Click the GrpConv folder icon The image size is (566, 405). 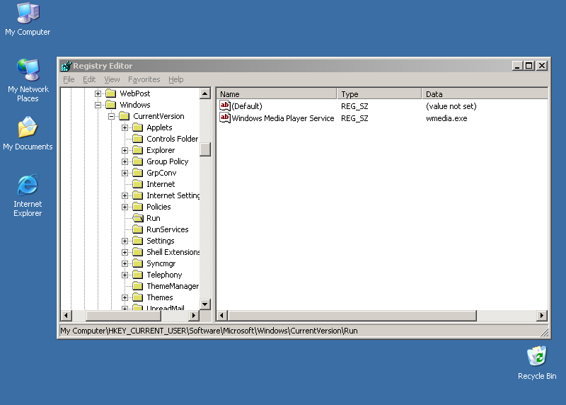[137, 173]
